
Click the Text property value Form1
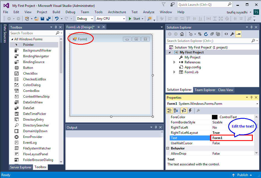pos(231,138)
